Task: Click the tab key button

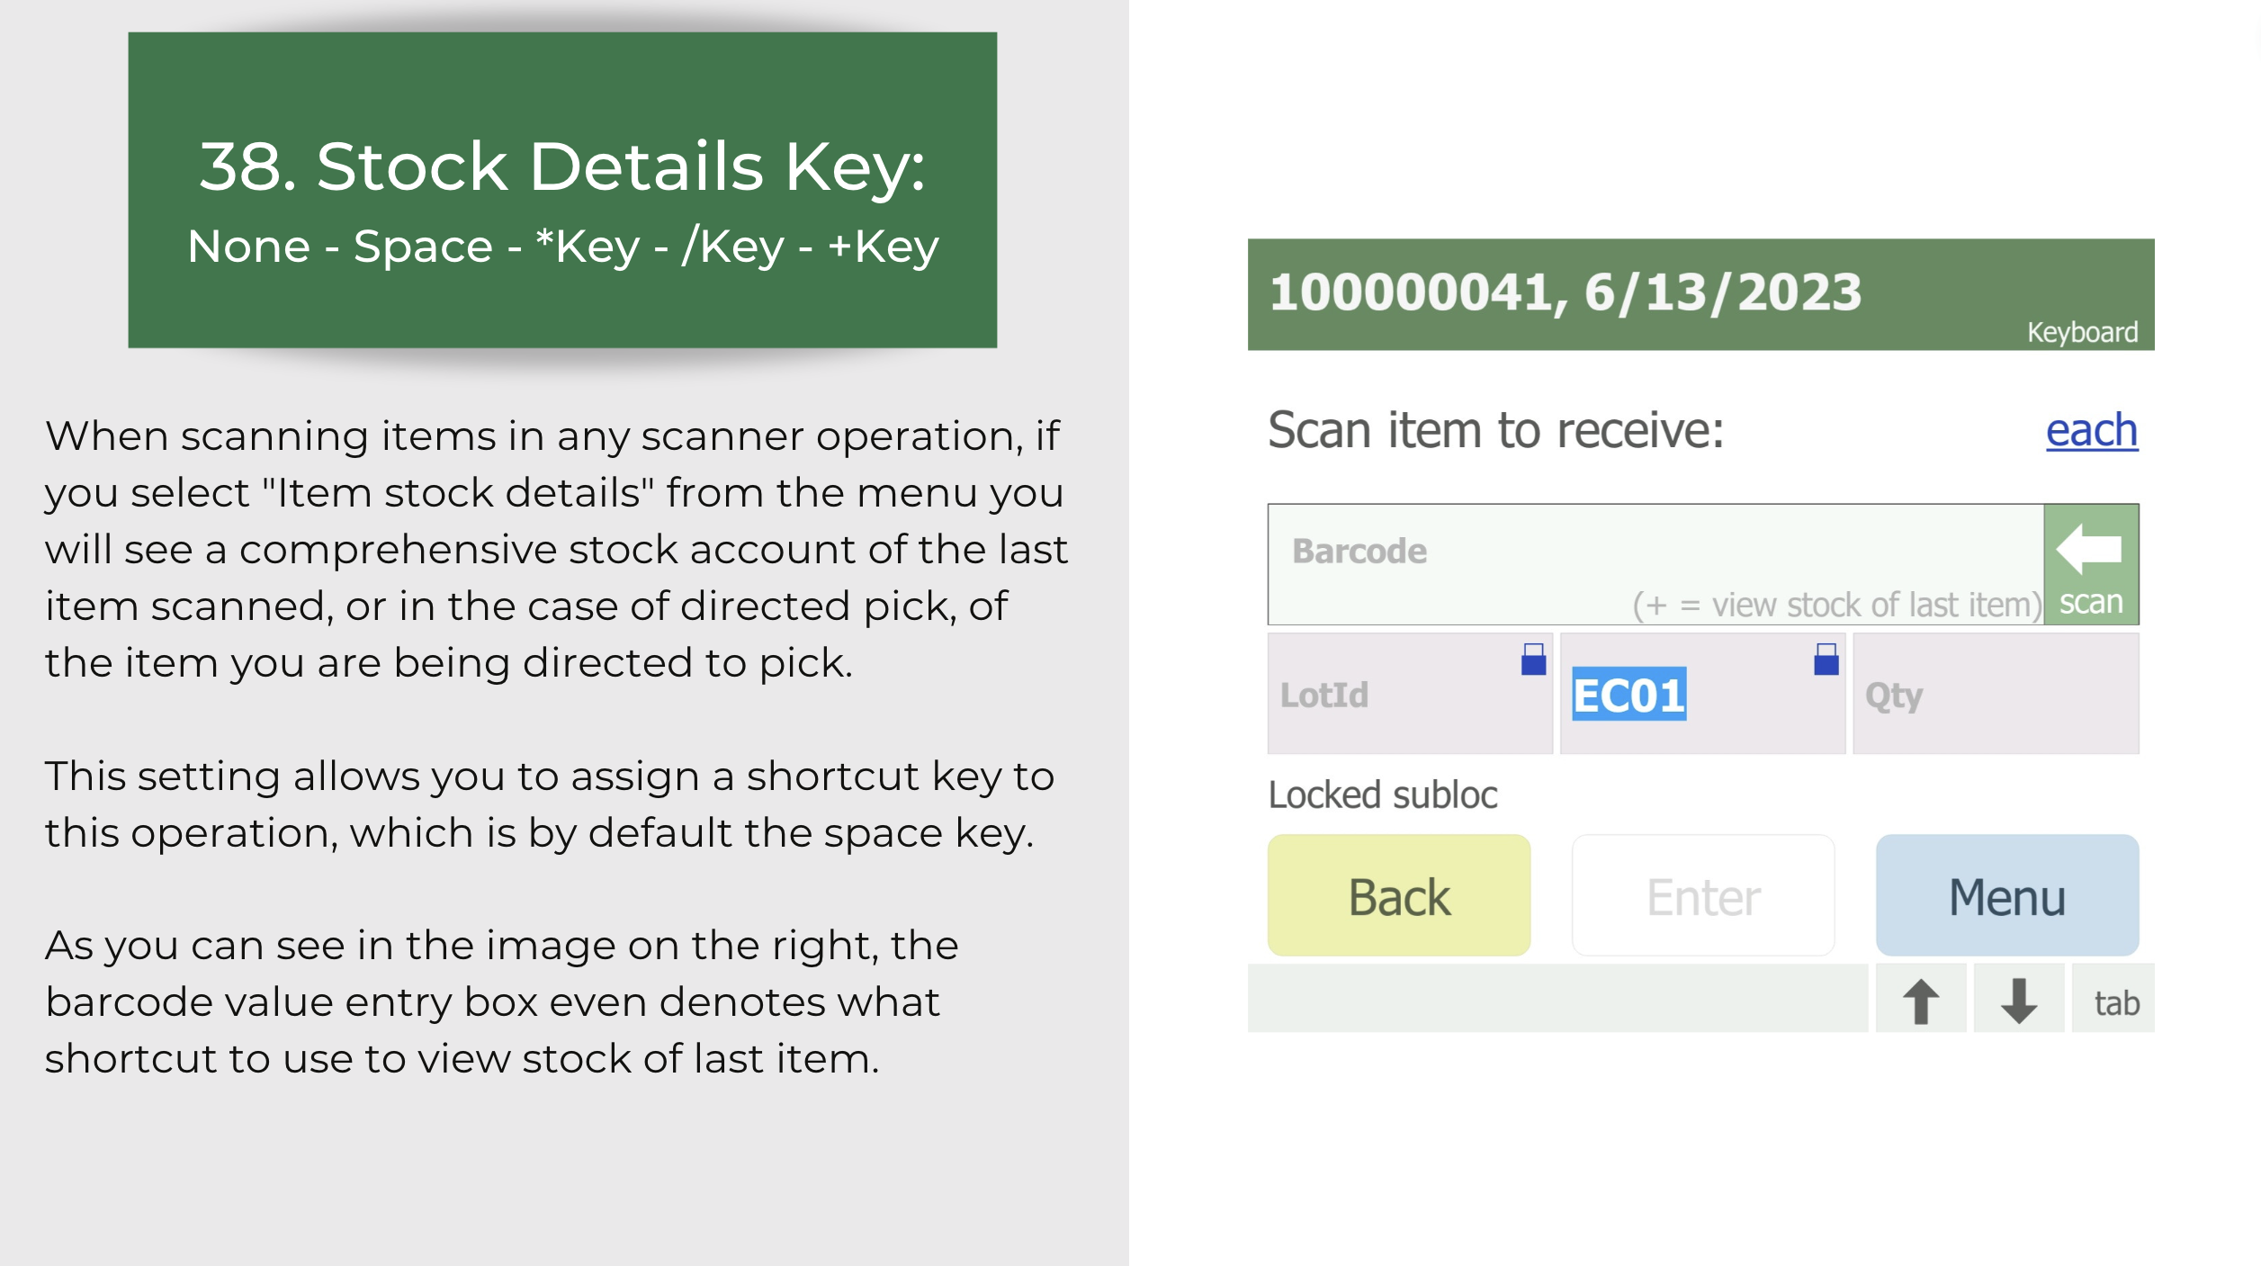Action: pyautogui.click(x=2113, y=999)
